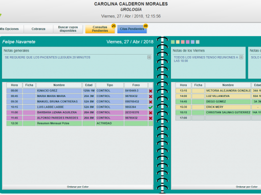The width and height of the screenshot is (261, 195).
Task: Click the red X for Alfonso Paredes Paredes
Action: point(150,118)
